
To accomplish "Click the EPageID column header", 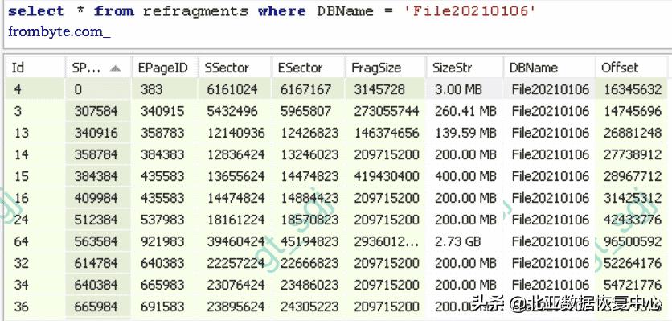I will [165, 68].
